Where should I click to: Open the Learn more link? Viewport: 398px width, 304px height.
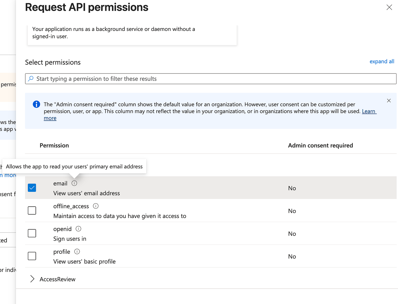point(369,111)
